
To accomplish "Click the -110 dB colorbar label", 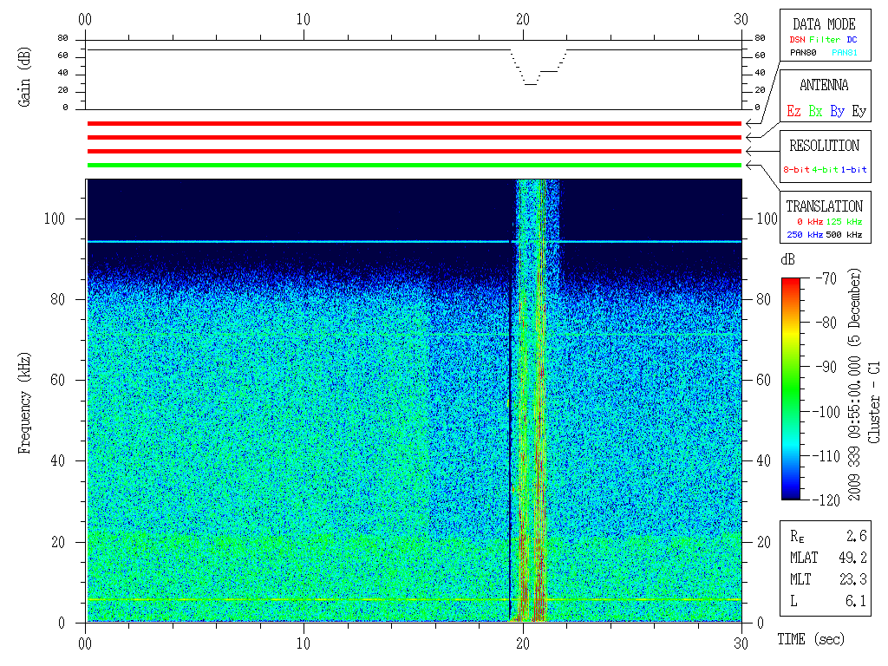I will point(826,455).
